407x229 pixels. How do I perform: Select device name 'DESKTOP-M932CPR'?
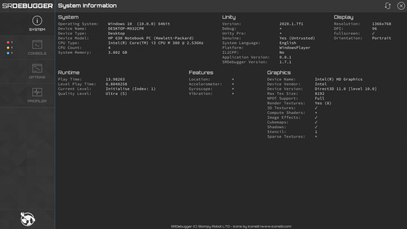pos(126,28)
